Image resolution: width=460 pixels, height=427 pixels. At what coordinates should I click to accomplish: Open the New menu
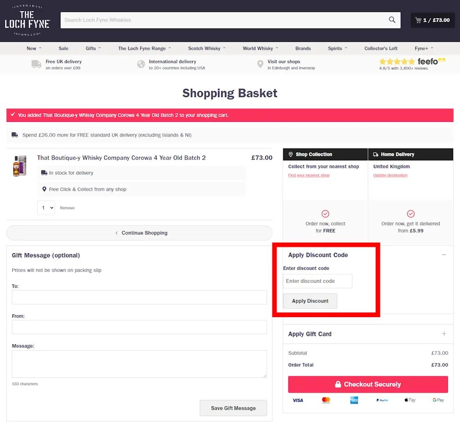[34, 48]
